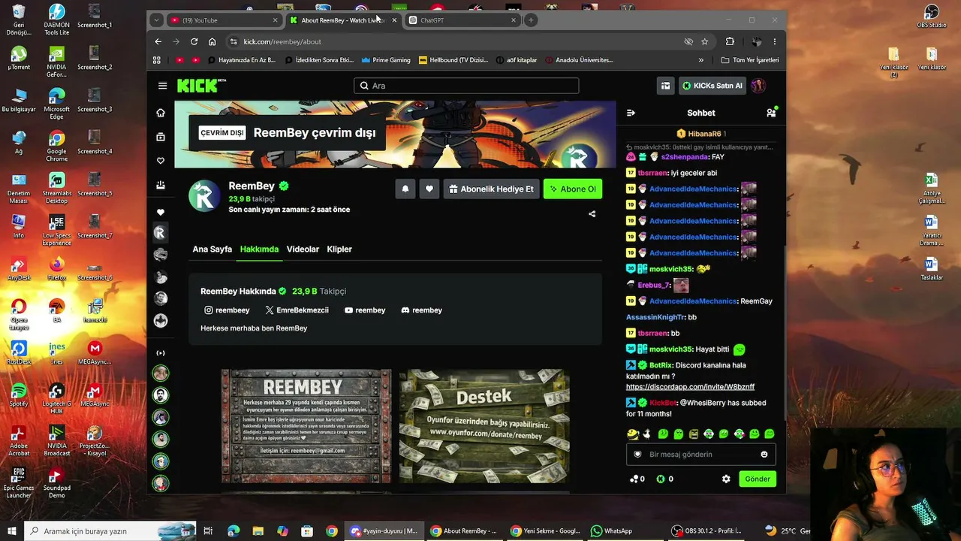The image size is (961, 541).
Task: Open the emoji picker in message box
Action: [764, 455]
